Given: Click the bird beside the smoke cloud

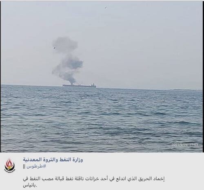Looking at the screenshot, I should (x=54, y=47).
